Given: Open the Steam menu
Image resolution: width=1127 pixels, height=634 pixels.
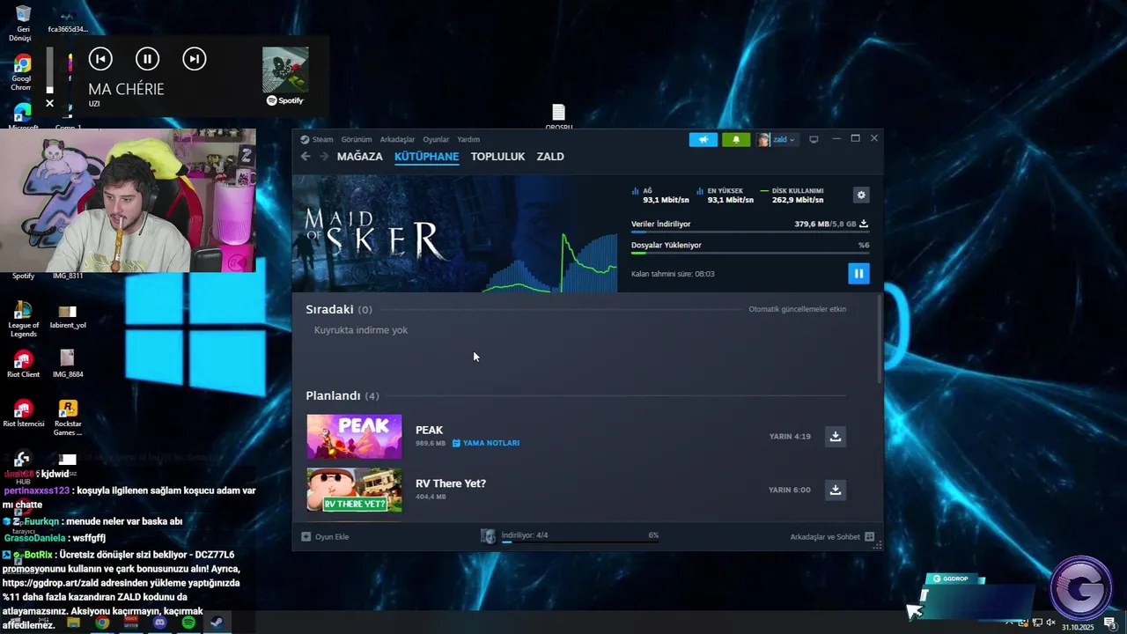Looking at the screenshot, I should 317,139.
